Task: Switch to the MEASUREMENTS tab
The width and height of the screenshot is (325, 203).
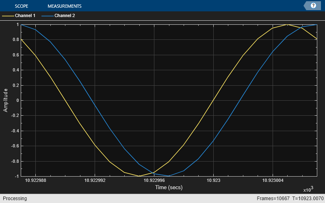Action: pyautogui.click(x=65, y=6)
